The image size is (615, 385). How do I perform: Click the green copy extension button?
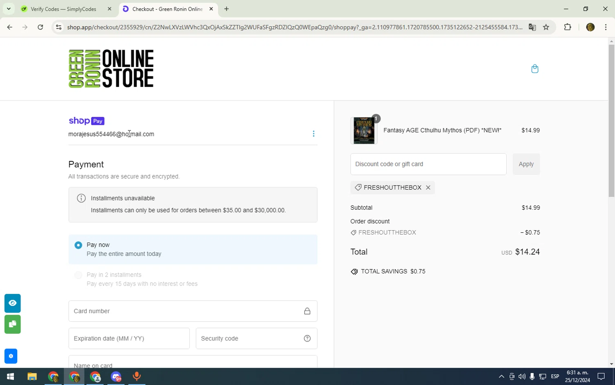pos(12,324)
